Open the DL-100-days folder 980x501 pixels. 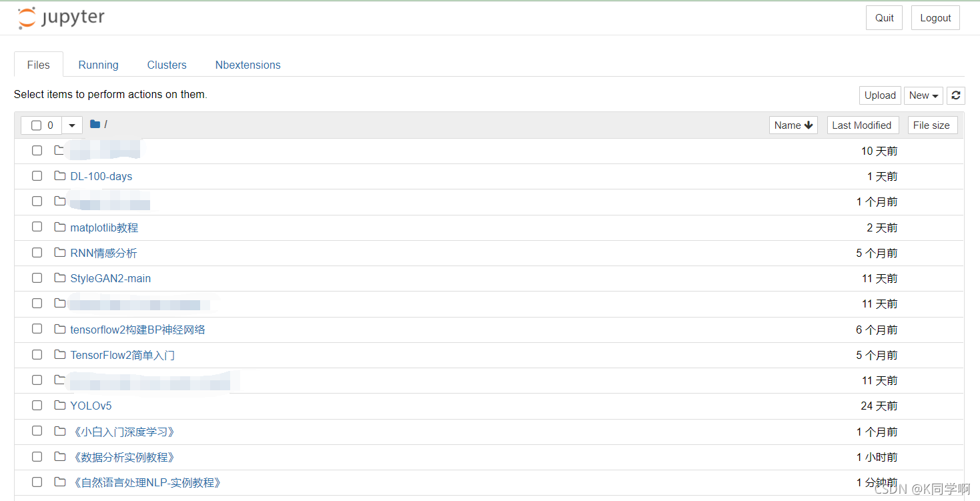101,177
